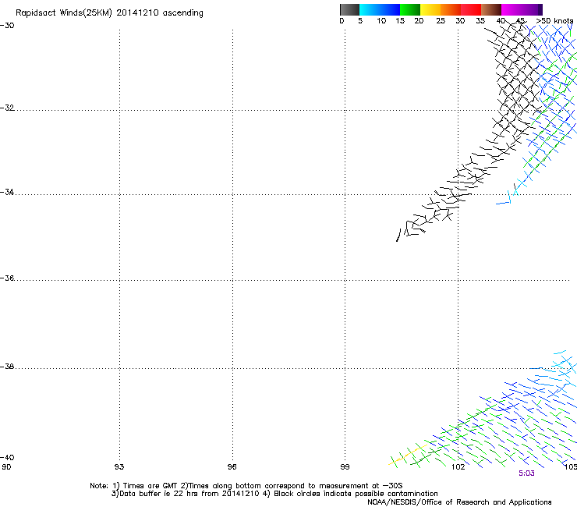Click the latitude label -32

pyautogui.click(x=7, y=108)
